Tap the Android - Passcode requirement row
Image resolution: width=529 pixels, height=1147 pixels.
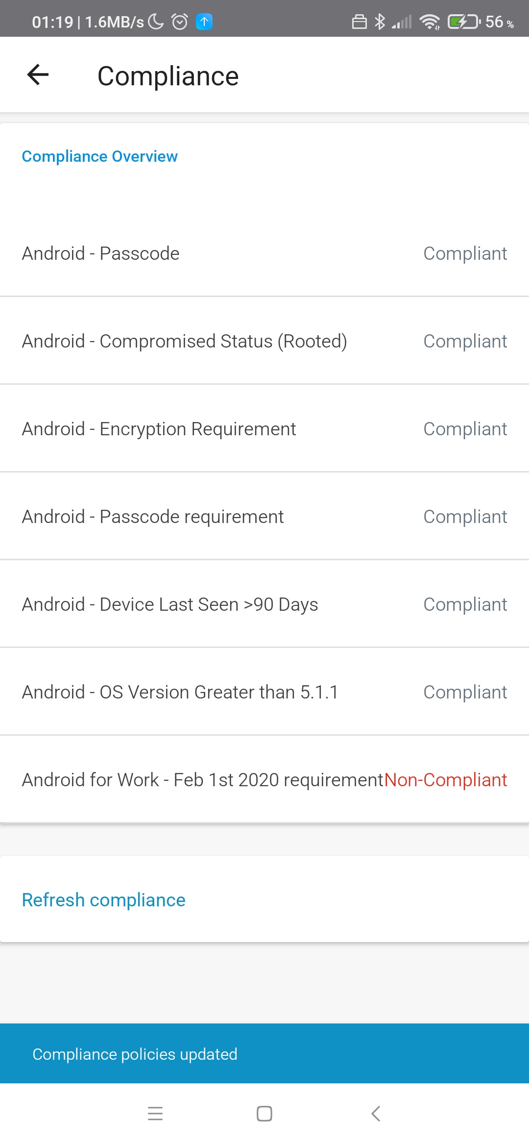(x=264, y=517)
